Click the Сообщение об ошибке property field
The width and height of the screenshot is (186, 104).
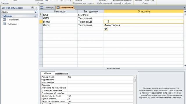click(x=100, y=93)
